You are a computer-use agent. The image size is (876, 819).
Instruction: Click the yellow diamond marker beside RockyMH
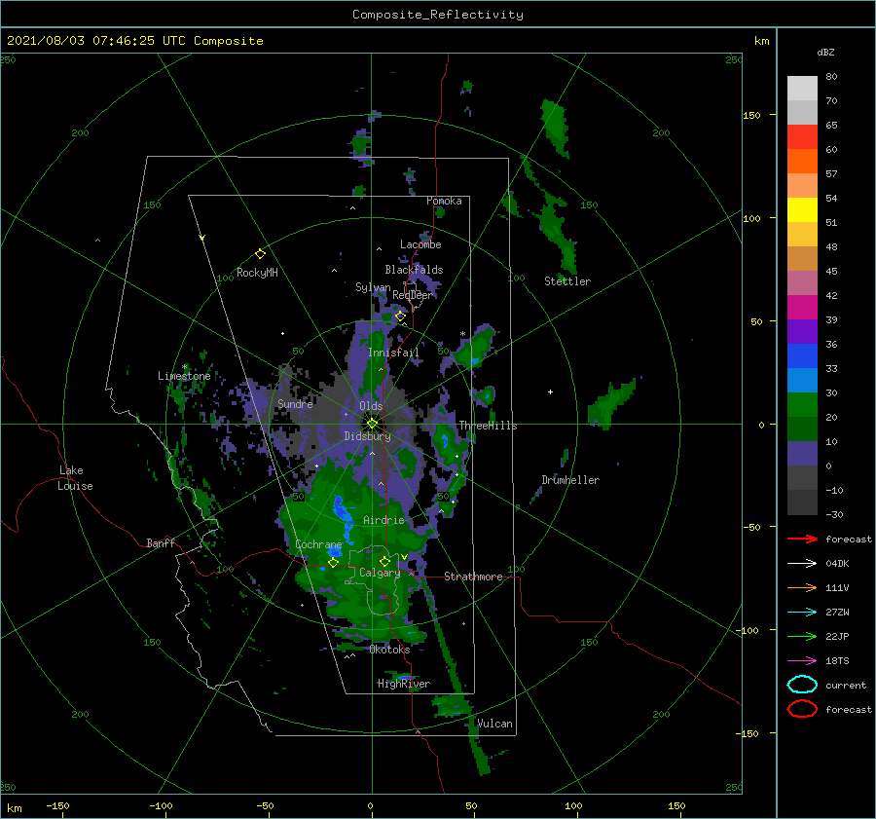[x=260, y=254]
